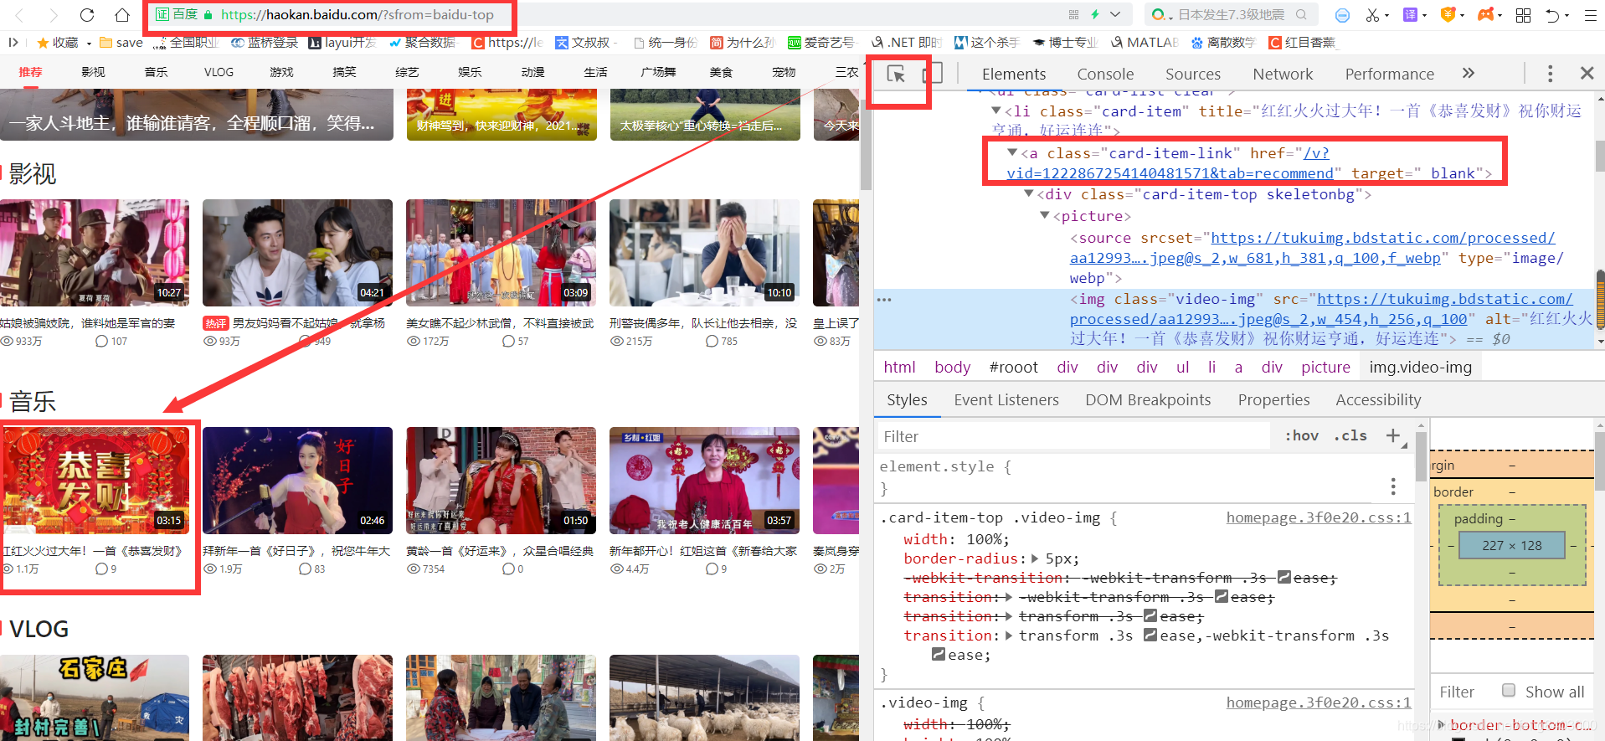Open the 好日子 music video thumbnail
The image size is (1605, 741).
click(297, 481)
